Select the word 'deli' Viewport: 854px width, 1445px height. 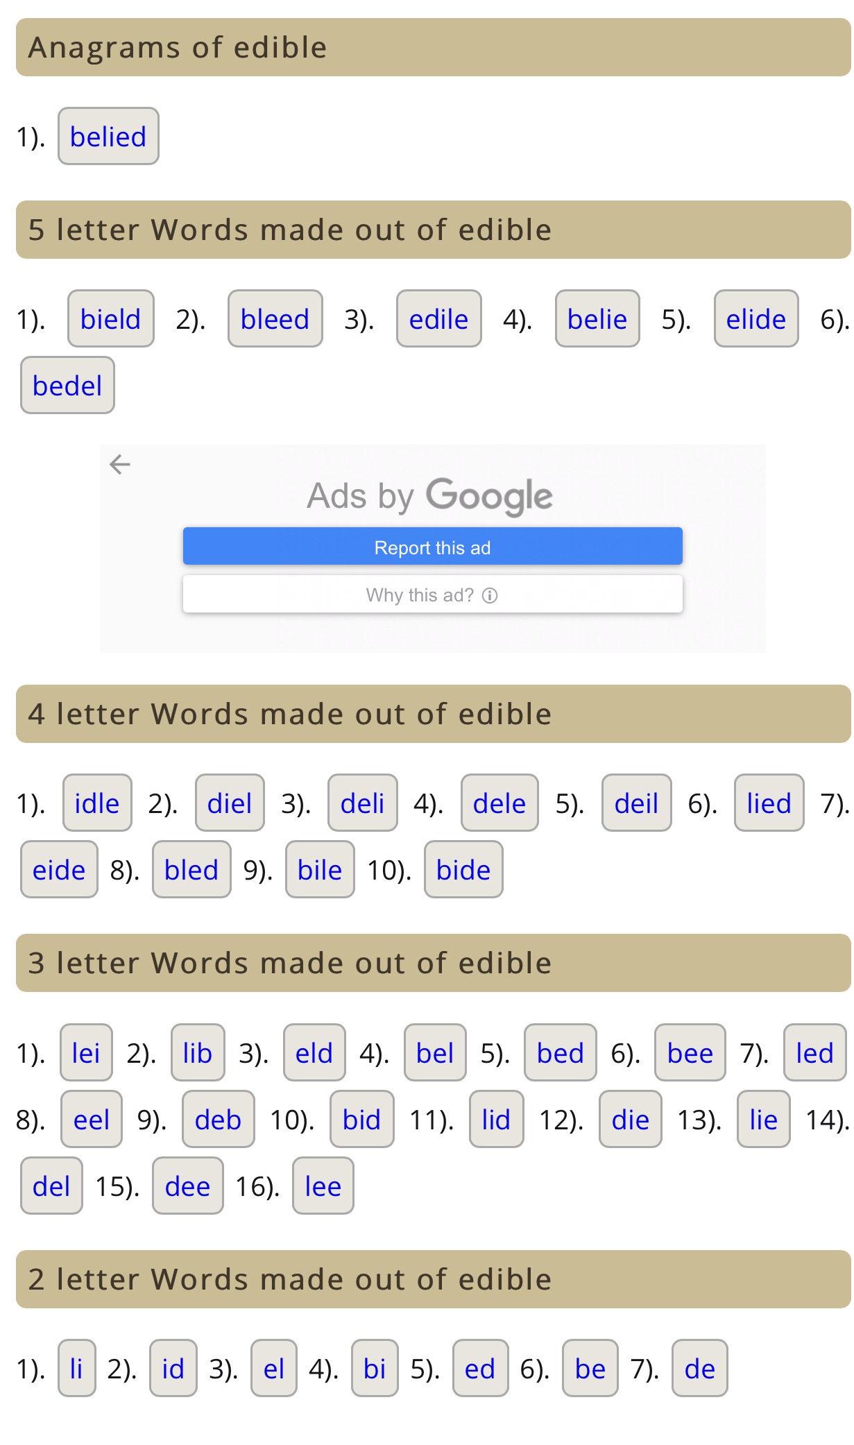tap(362, 803)
